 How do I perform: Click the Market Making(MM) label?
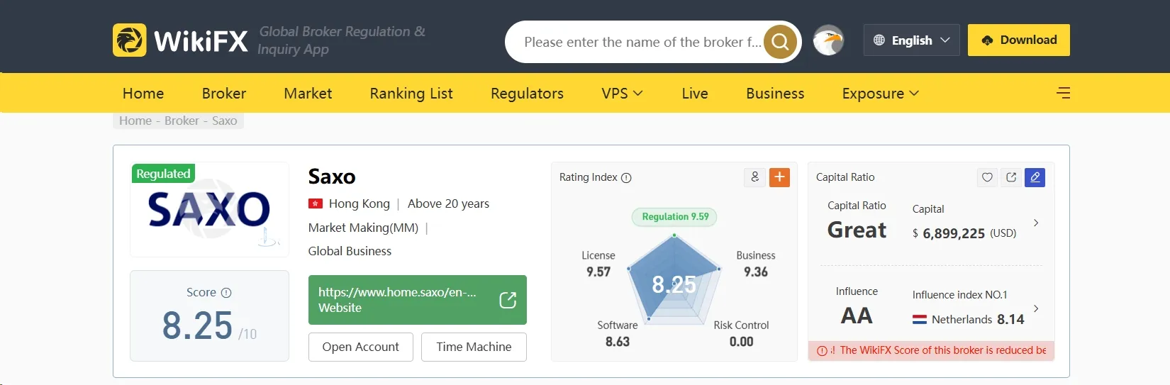[363, 228]
